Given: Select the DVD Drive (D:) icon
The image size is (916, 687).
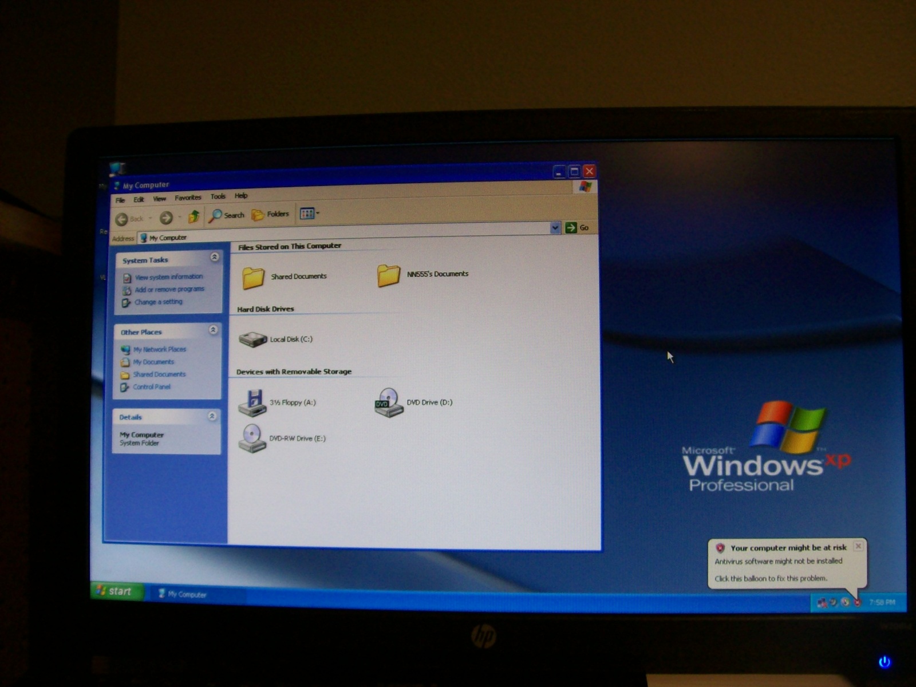Looking at the screenshot, I should coord(389,403).
